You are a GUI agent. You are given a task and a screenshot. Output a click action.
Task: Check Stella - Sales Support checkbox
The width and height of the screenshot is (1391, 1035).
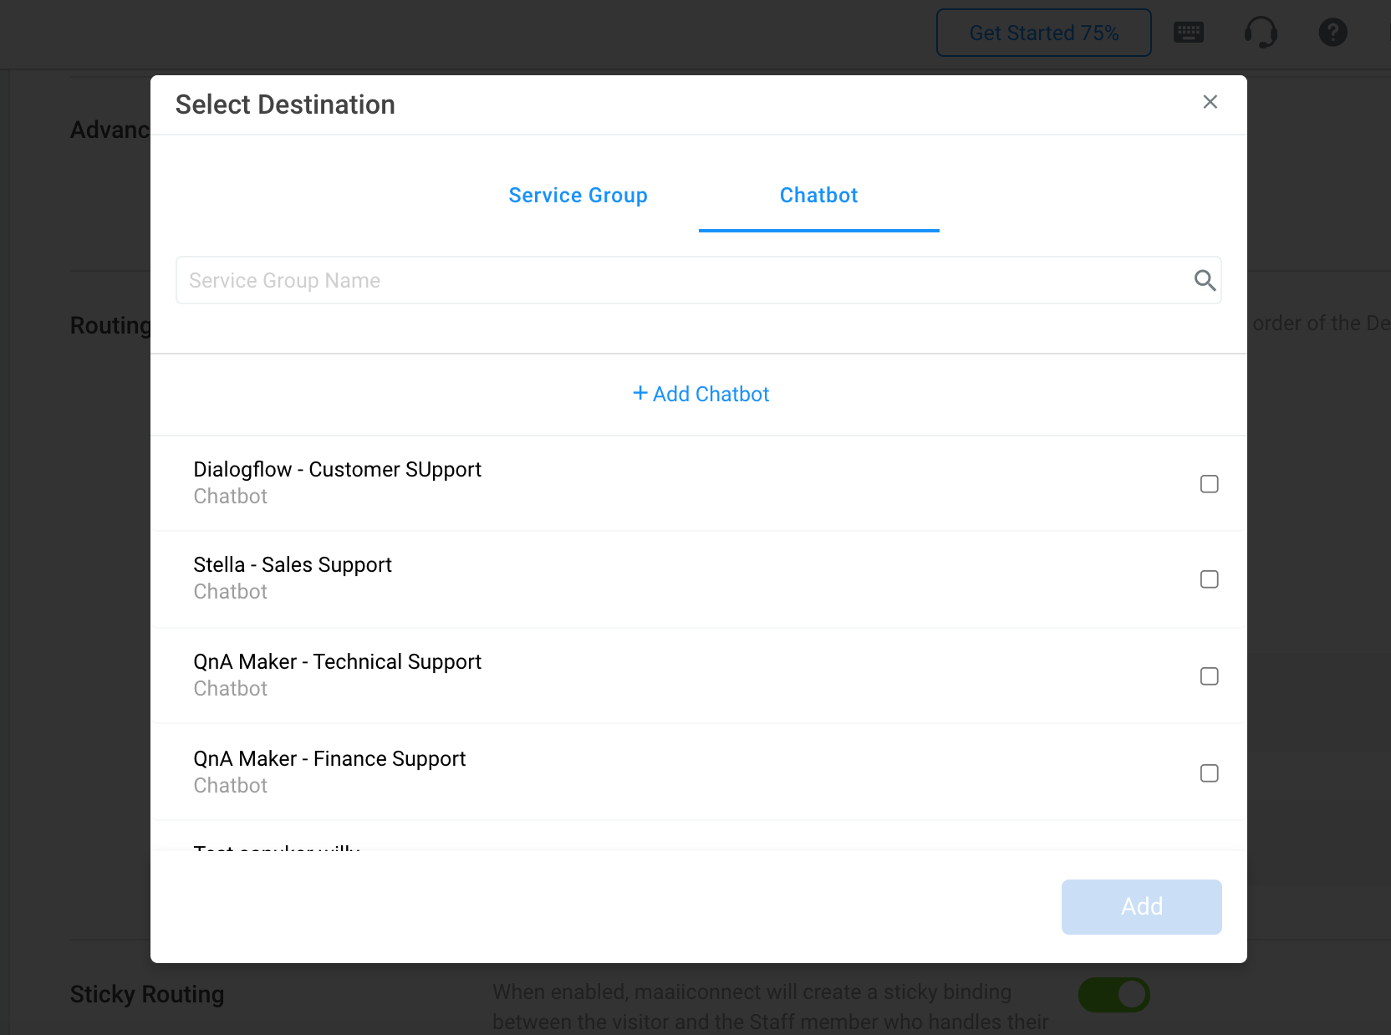coord(1210,579)
